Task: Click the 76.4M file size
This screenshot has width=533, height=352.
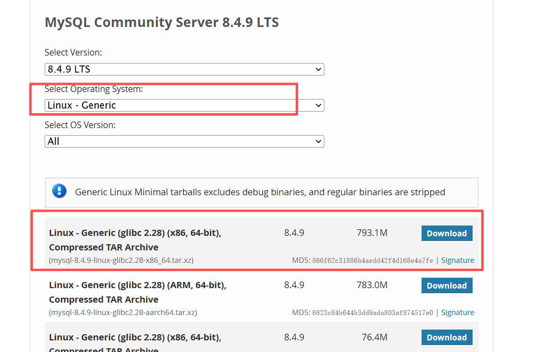Action: 375,337
